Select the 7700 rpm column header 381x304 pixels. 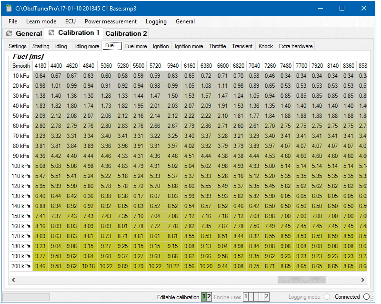point(301,66)
